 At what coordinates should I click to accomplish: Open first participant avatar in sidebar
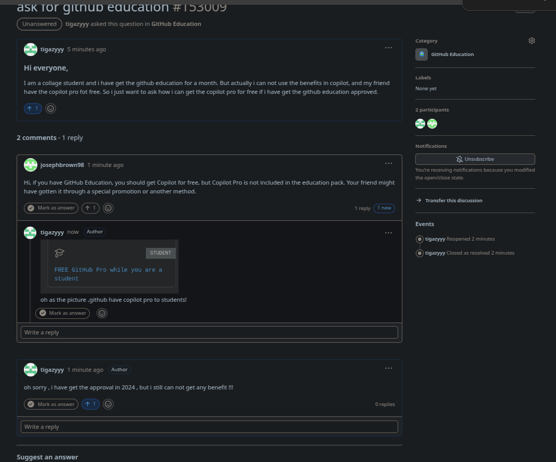click(x=420, y=123)
